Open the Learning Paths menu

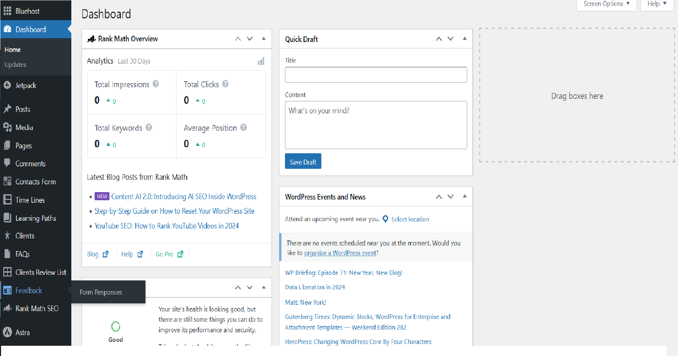pos(36,218)
